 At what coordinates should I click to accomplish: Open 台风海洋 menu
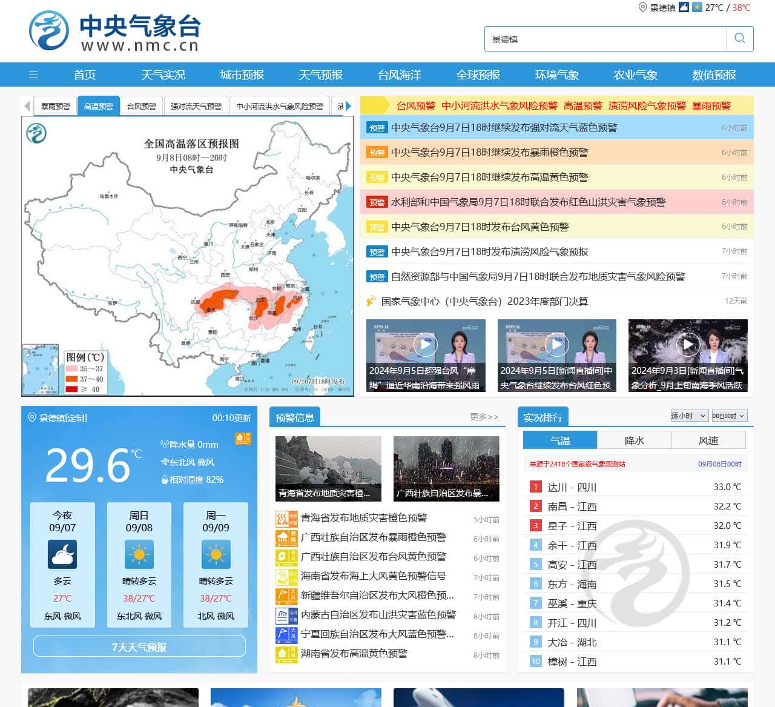tap(400, 75)
